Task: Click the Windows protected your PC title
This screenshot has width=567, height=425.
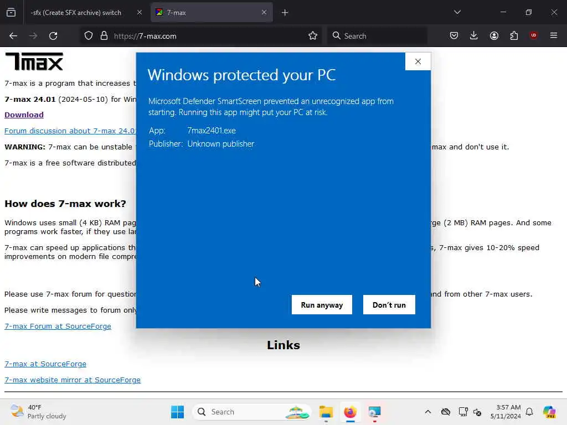Action: coord(241,75)
